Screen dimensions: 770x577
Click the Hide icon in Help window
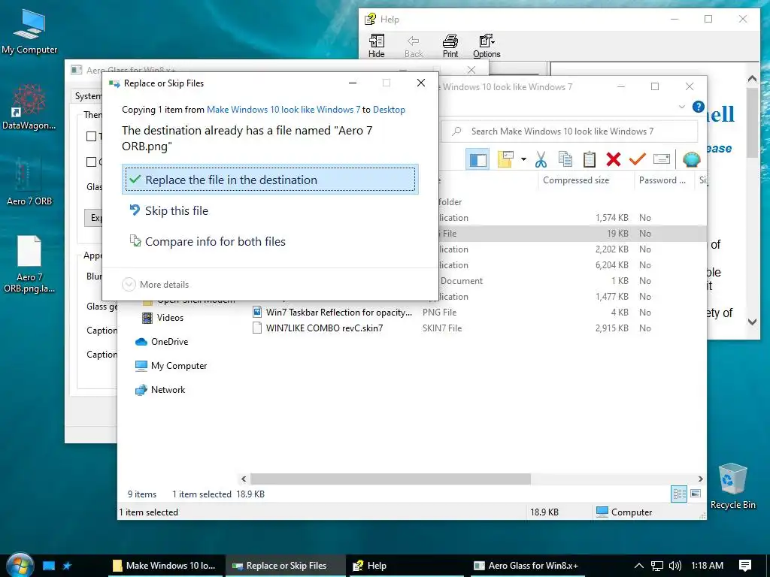click(377, 46)
